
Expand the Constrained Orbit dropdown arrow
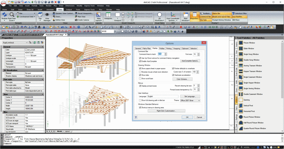35,17
